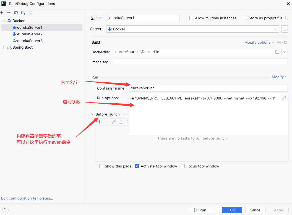The width and height of the screenshot is (292, 215).
Task: Open the help question mark icon
Action: (5, 210)
